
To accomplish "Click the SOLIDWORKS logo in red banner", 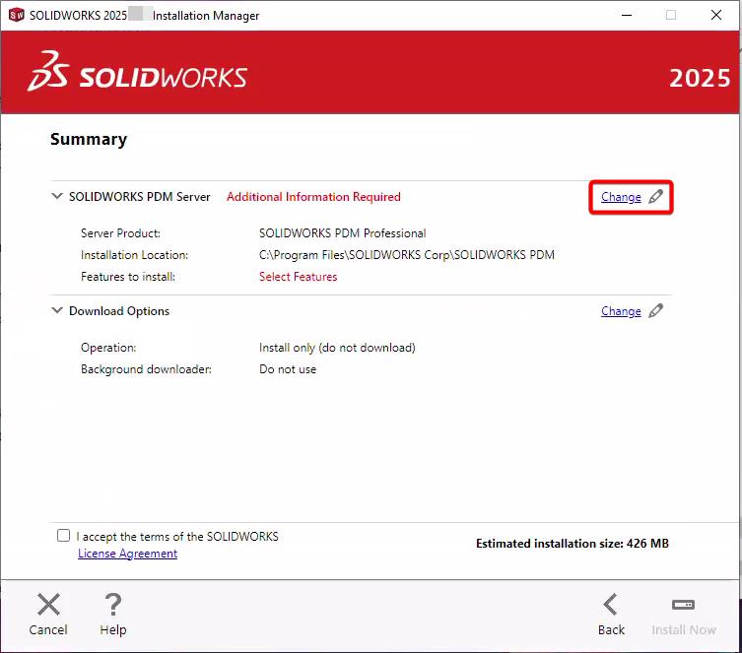I will click(x=137, y=71).
